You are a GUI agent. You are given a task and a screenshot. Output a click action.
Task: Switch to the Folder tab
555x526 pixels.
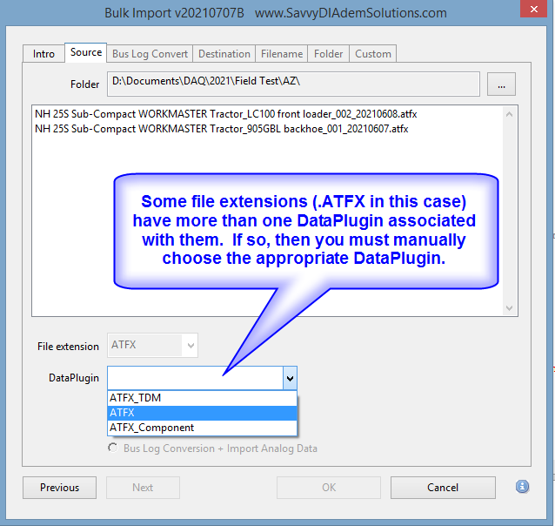[328, 54]
